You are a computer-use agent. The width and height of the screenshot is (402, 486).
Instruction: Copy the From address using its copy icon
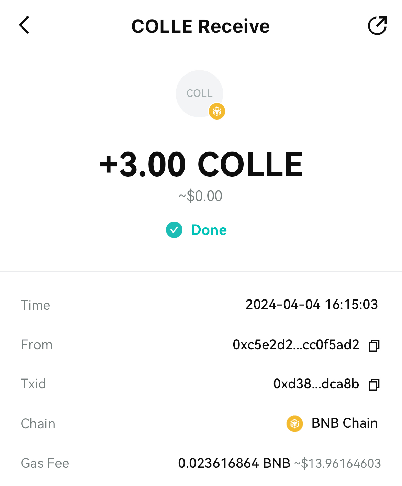[x=374, y=345]
